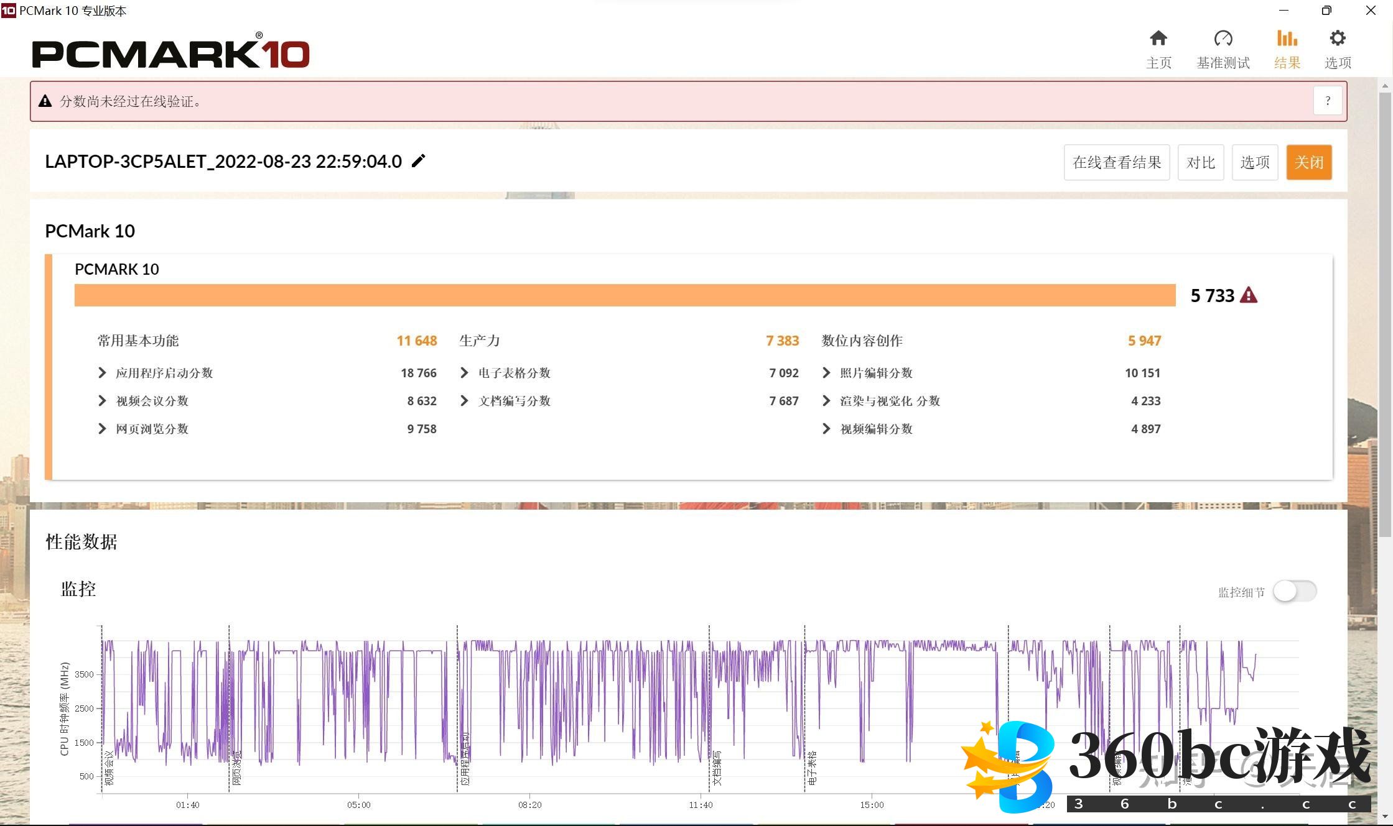Click pencil icon to rename result
Viewport: 1393px width, 826px height.
[419, 161]
